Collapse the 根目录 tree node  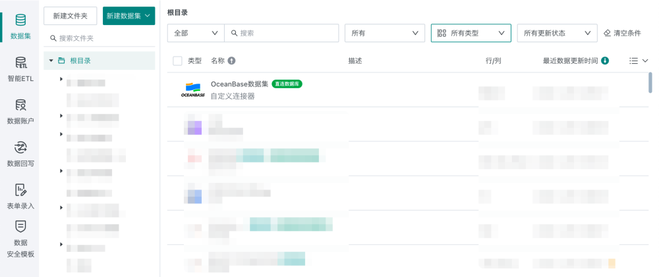[x=51, y=61]
